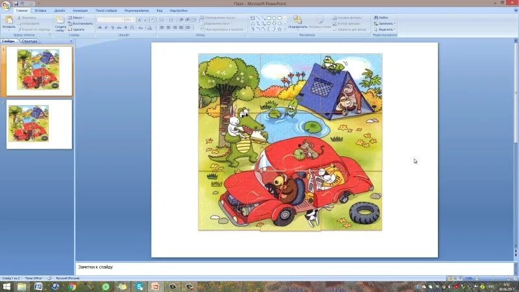Viewport: 519px width, 292px height.
Task: Open File Explorer from the taskbar
Action: 22,287
